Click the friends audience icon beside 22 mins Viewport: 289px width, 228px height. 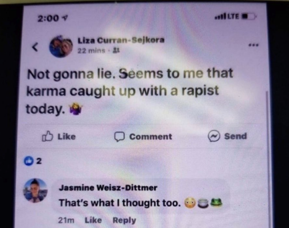coord(116,50)
